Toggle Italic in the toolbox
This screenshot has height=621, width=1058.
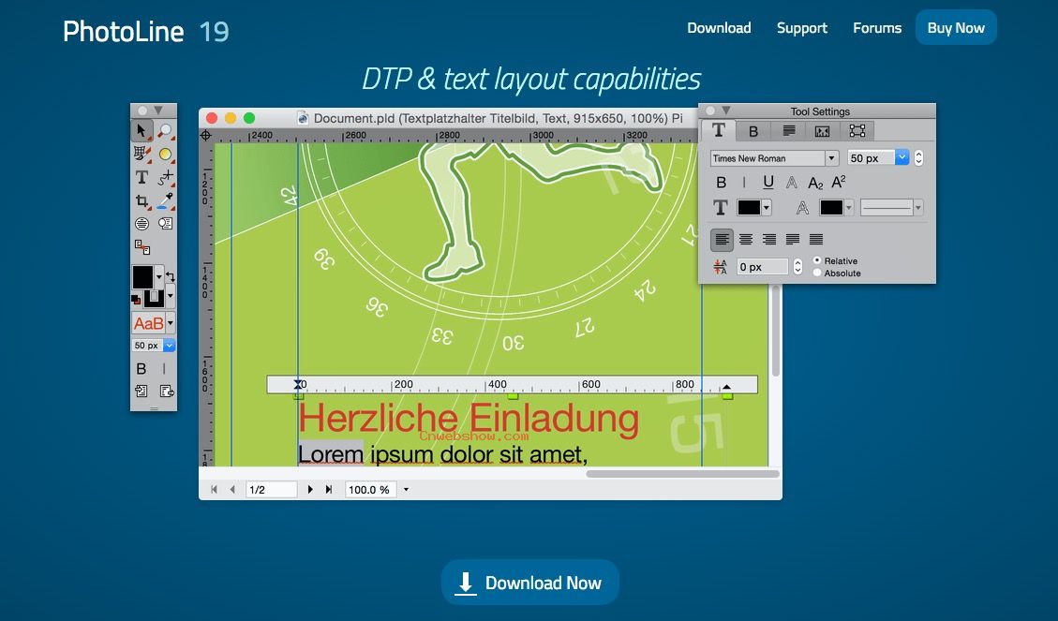point(164,368)
